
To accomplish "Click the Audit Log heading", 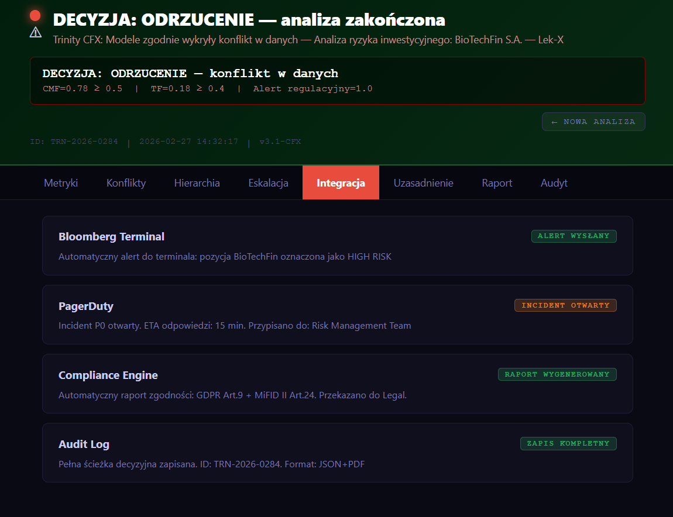I will tap(84, 444).
